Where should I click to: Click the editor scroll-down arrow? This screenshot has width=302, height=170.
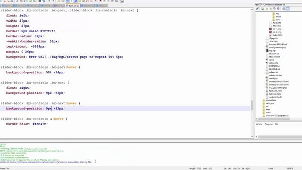click(252, 136)
